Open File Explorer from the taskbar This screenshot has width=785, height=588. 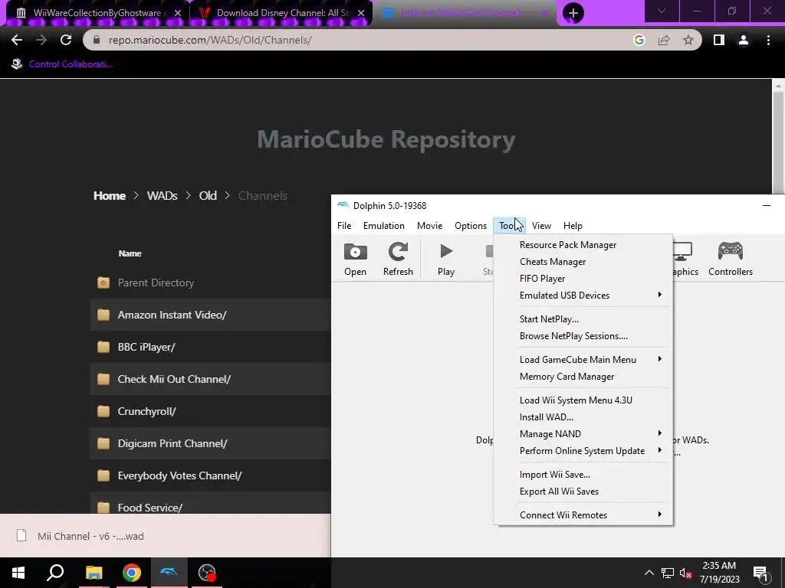(x=94, y=573)
